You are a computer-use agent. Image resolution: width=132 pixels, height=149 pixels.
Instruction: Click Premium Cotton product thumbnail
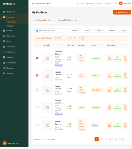(48, 58)
